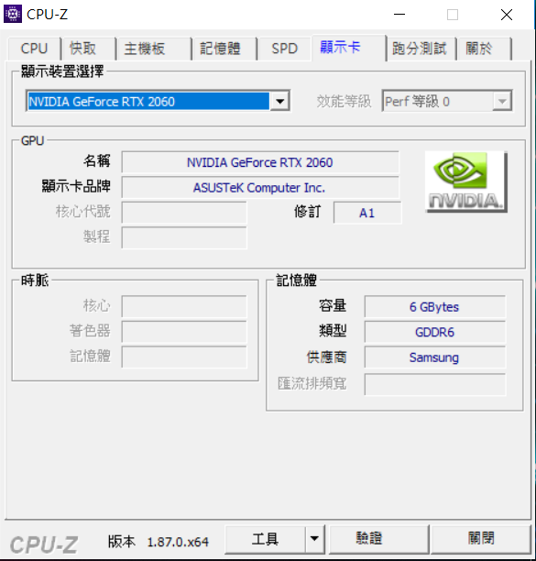Click the version 1.87.0.x64 text
Image resolution: width=536 pixels, height=561 pixels.
click(x=178, y=542)
